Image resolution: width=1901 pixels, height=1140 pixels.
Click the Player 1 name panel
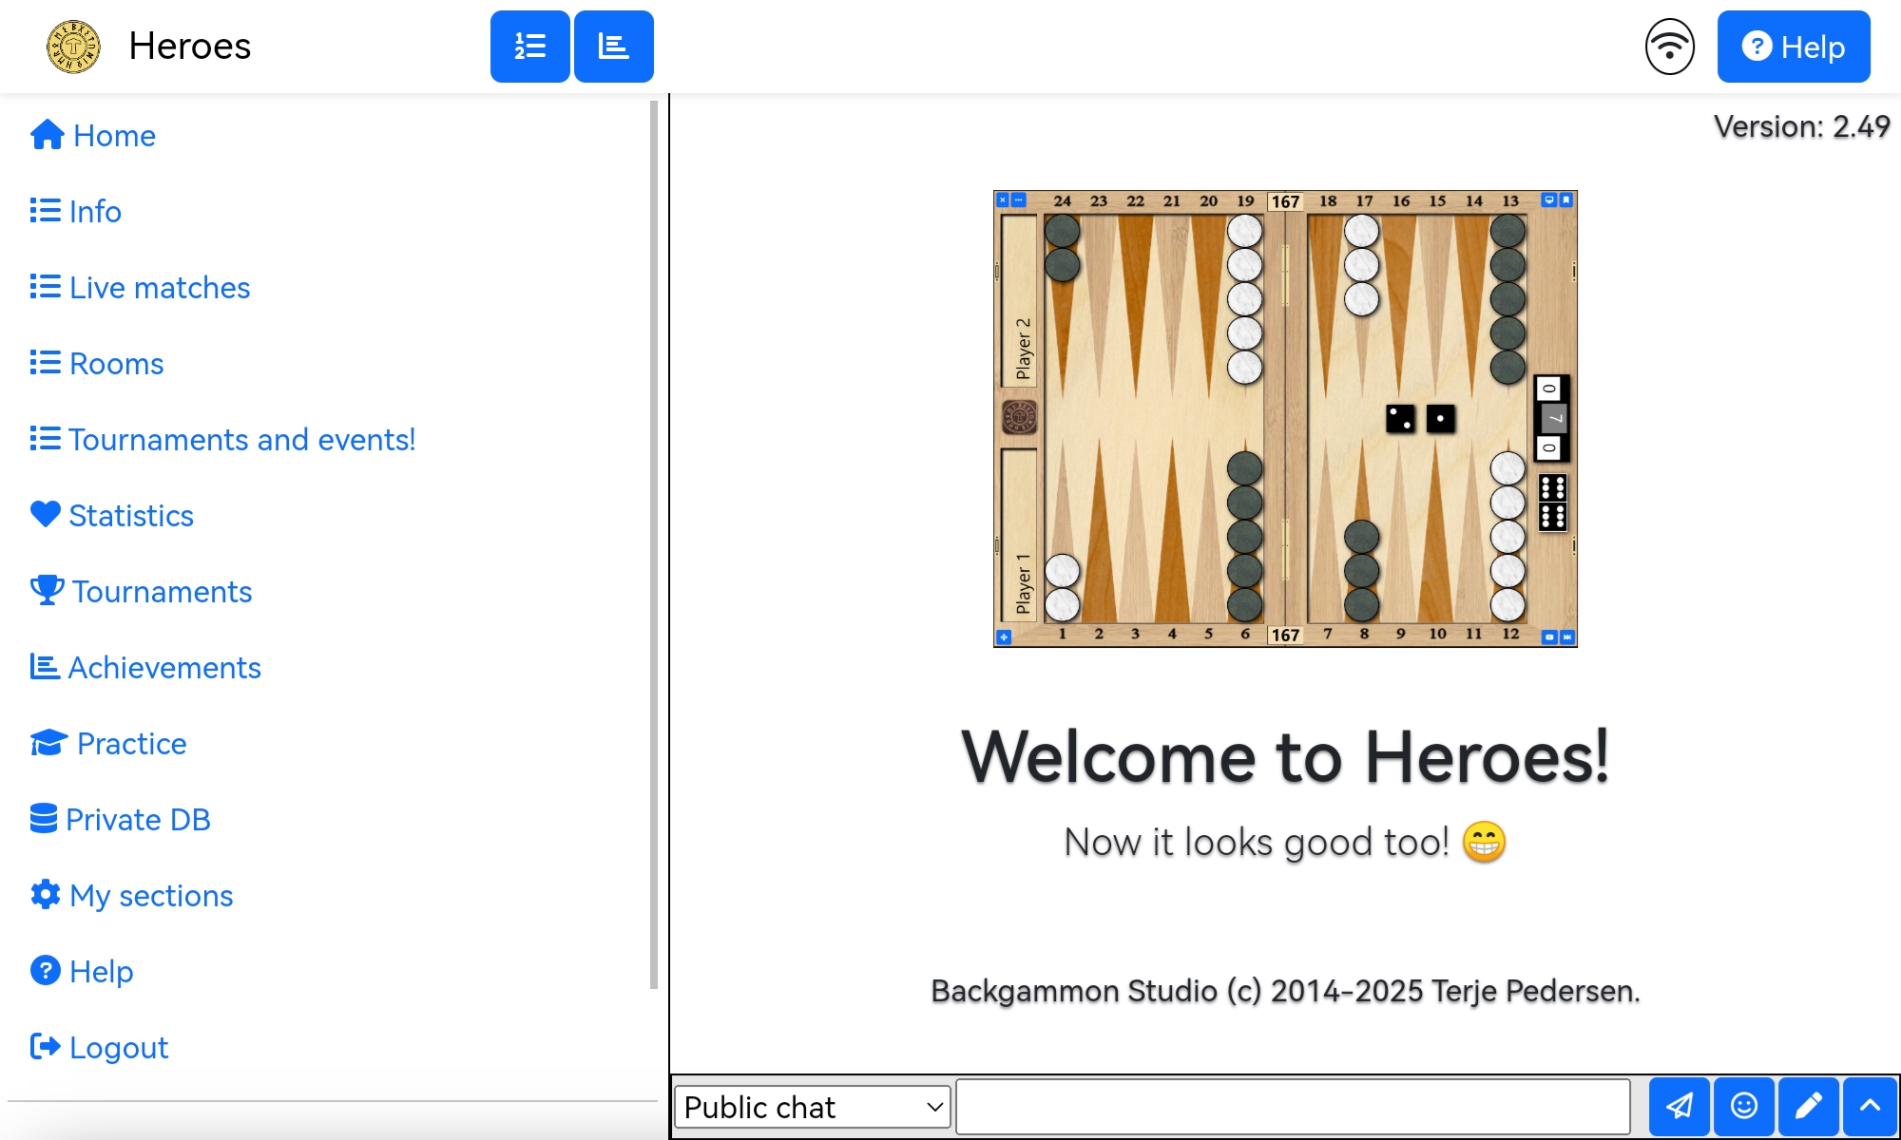pos(1019,536)
